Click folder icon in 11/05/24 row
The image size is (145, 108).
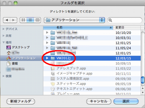[x=53, y=48]
